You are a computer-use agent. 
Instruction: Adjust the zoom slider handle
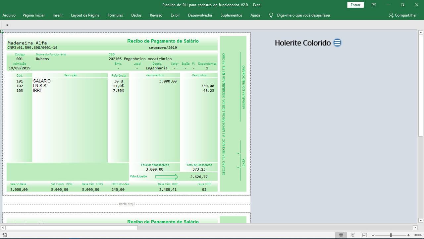(x=391, y=235)
